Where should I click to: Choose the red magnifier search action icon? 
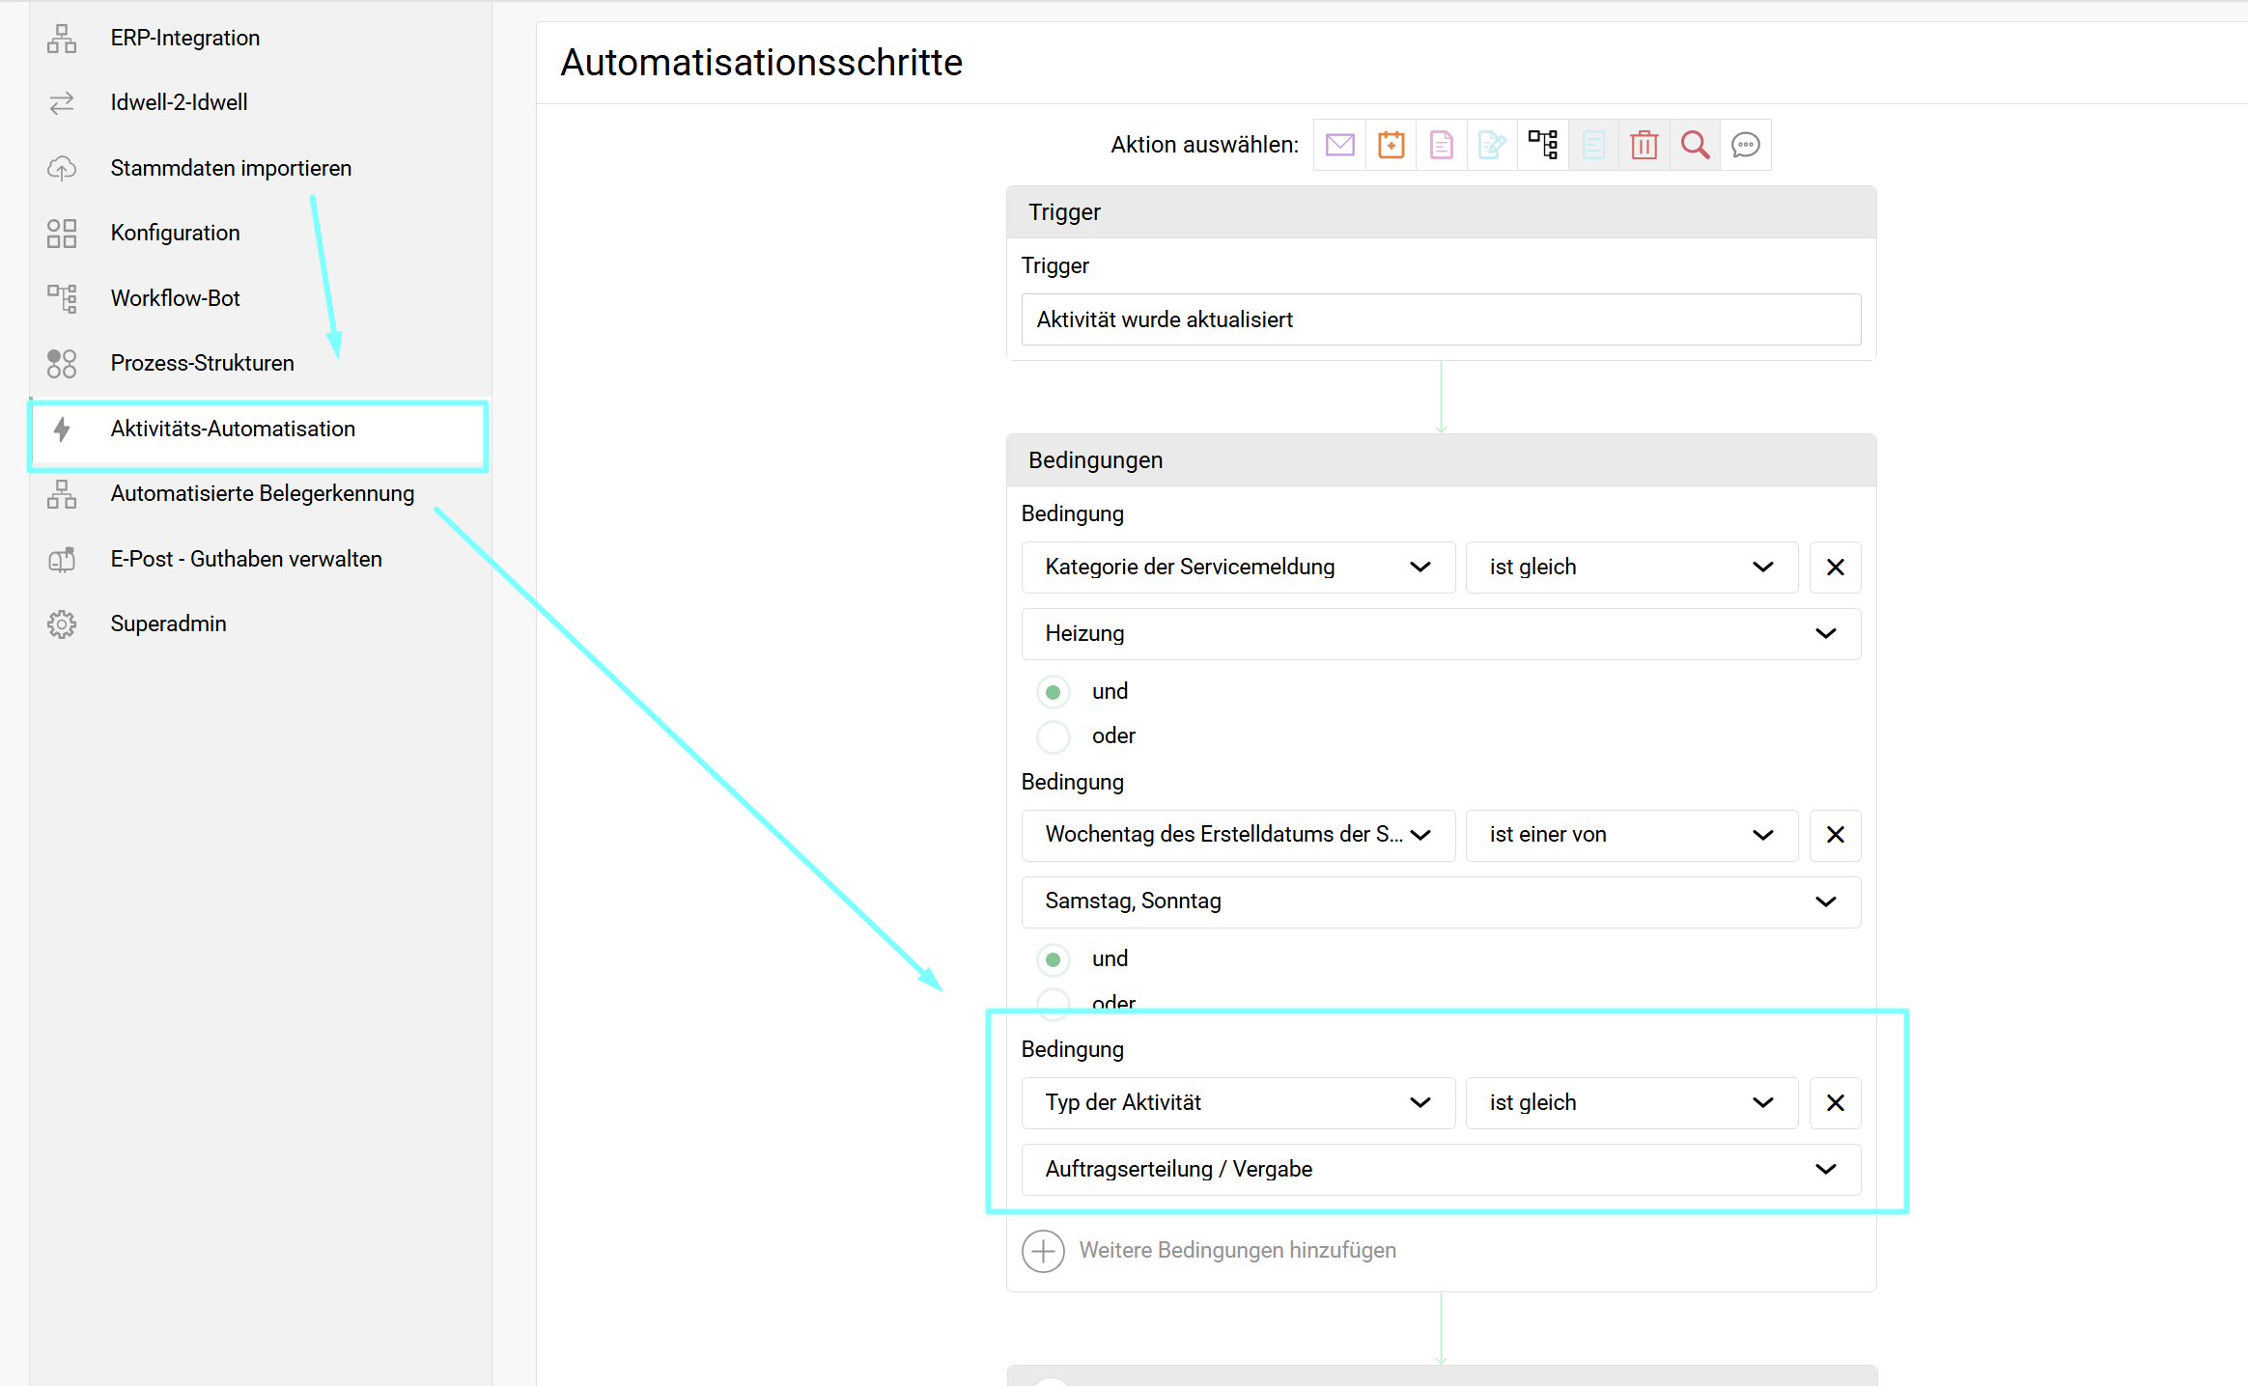coord(1695,145)
